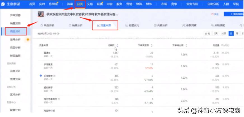The image size is (244, 117).
Task: Switch to 标题优化 tab
Action: tap(132, 25)
